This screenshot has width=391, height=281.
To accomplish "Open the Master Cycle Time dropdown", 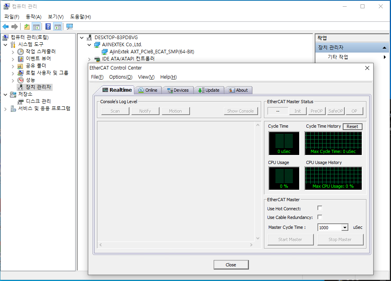I will (345, 227).
